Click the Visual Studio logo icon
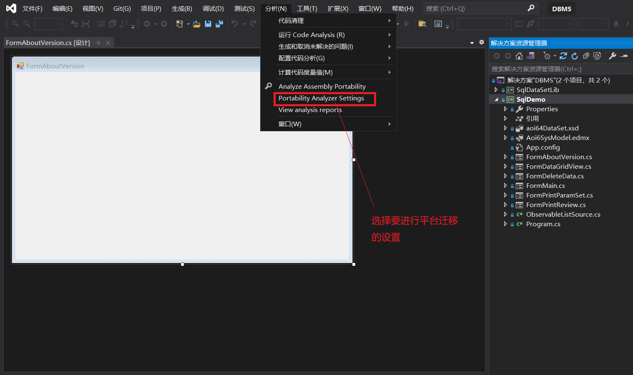 (x=11, y=8)
